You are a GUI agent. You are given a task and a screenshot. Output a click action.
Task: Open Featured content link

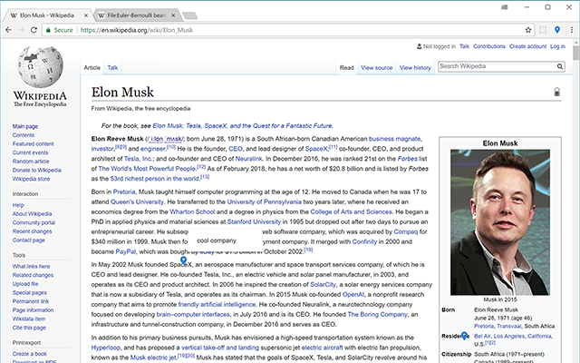(x=33, y=143)
